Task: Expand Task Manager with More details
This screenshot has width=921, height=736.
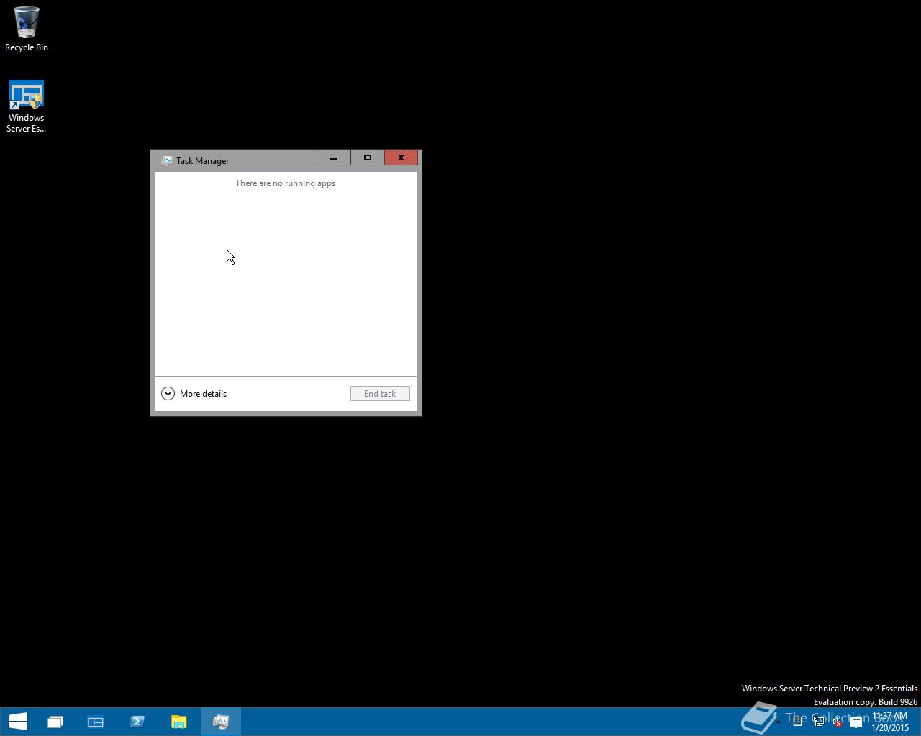Action: [x=194, y=394]
